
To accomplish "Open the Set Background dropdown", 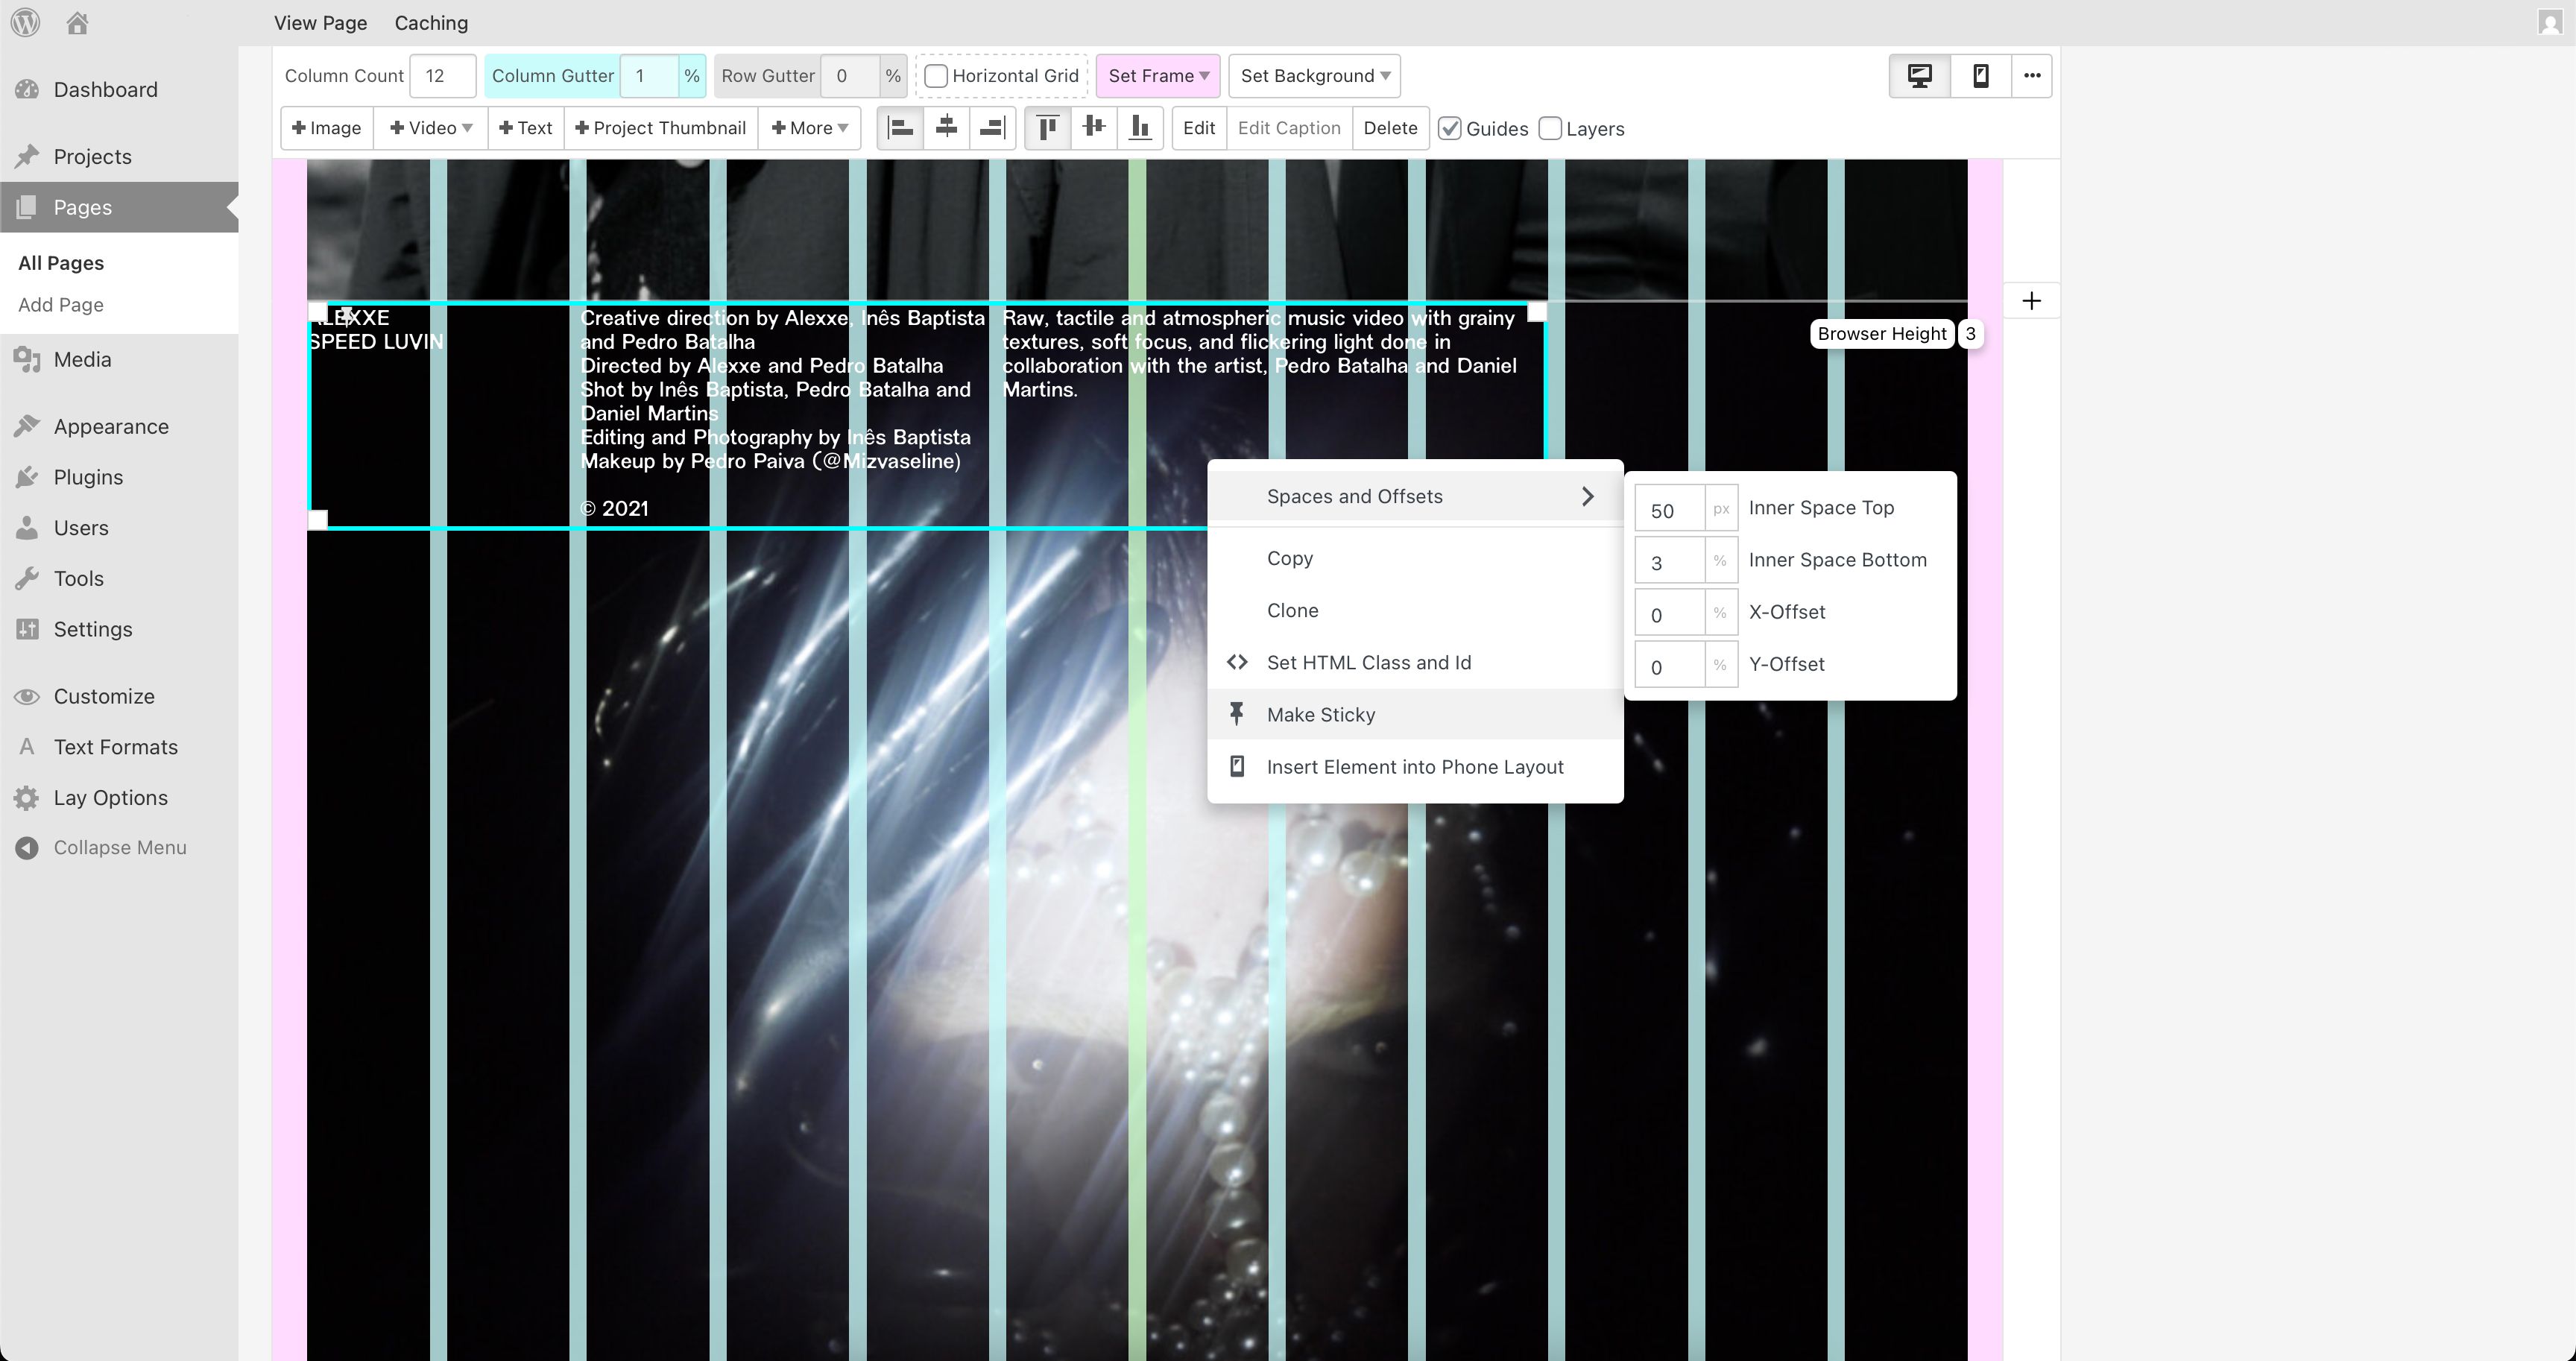I will click(1314, 76).
